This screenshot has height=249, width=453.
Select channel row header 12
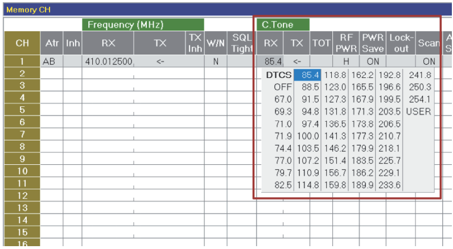[22, 196]
